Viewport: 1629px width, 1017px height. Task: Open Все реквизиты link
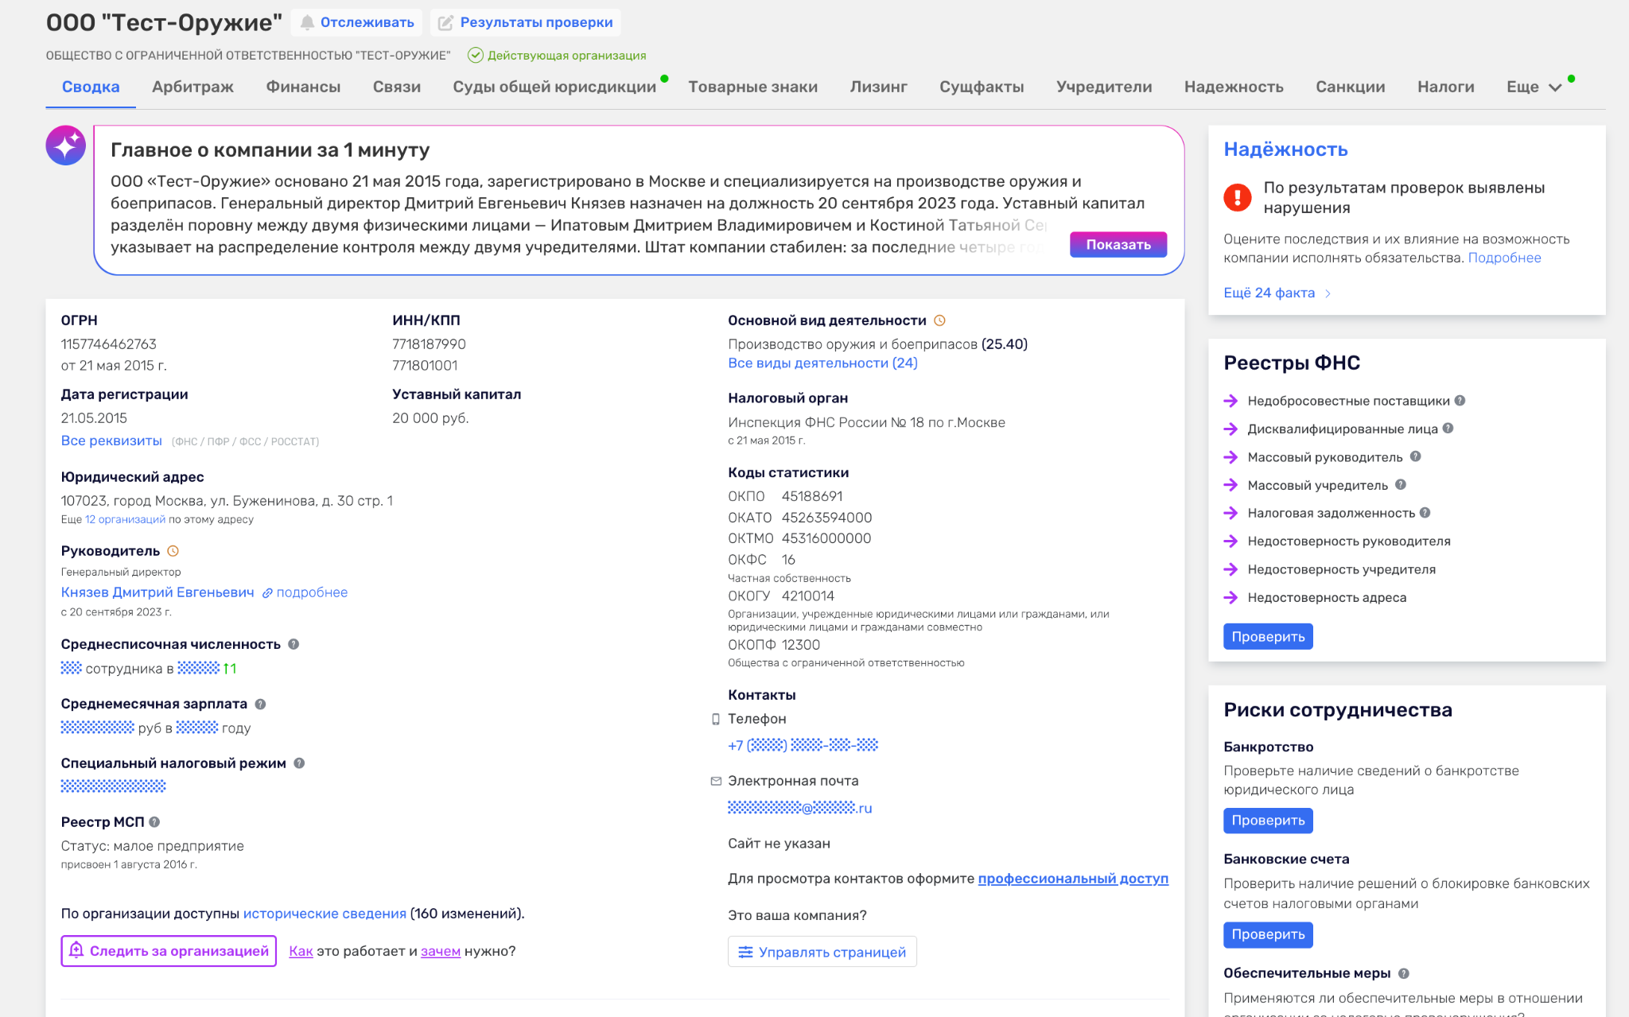pos(111,441)
